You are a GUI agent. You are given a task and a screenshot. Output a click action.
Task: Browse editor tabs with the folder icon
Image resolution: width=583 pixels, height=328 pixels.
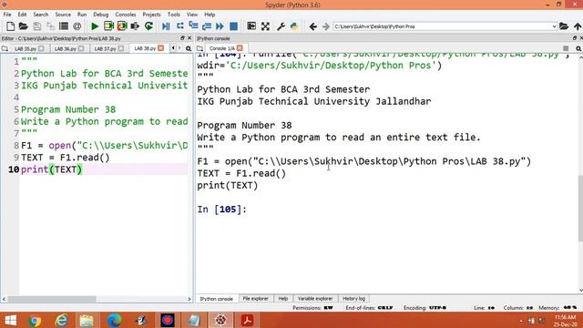[5, 48]
